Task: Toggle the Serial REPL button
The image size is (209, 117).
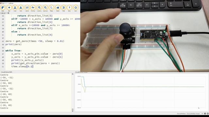Action: click(27, 8)
